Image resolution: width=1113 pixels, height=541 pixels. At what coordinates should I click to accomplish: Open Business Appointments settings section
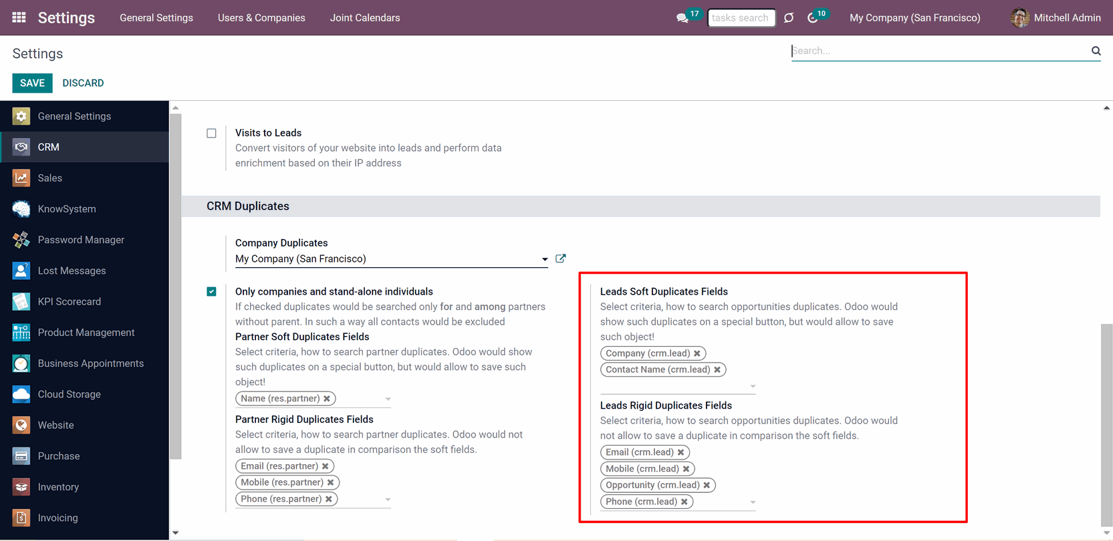84,363
